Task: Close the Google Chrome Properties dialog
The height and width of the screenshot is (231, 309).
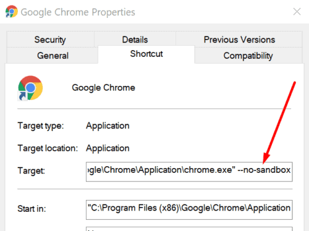Action: [297, 12]
